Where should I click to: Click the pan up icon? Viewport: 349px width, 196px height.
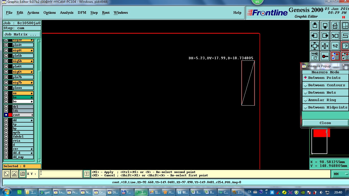315,26
